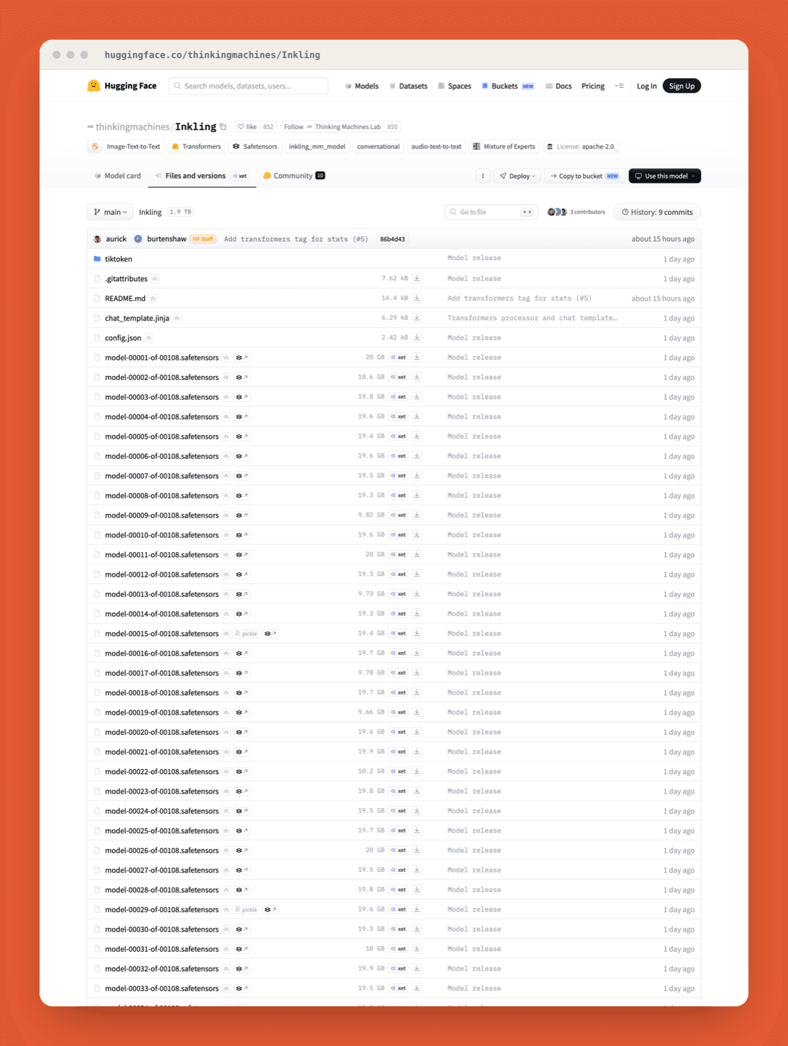788x1046 pixels.
Task: Open safetensors viewer for model-00018 file
Action: pos(242,692)
